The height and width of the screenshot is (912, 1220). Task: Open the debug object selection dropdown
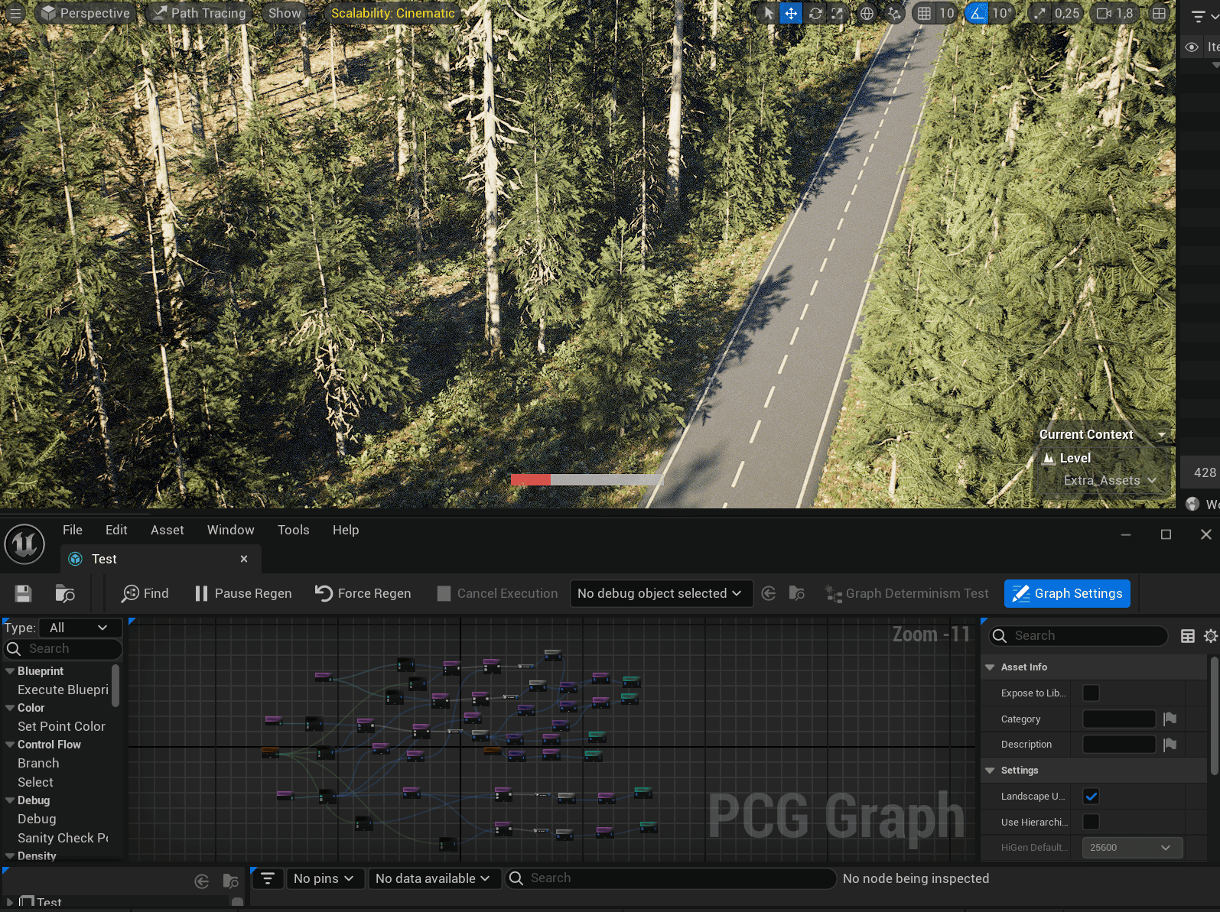tap(661, 593)
